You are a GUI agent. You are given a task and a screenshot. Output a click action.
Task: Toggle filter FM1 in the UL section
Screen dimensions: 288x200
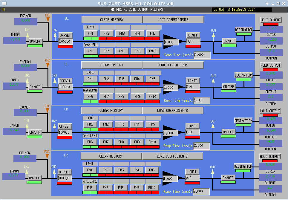pos(91,33)
